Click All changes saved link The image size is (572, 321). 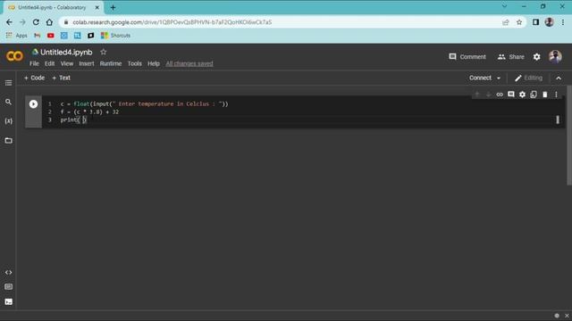click(189, 63)
